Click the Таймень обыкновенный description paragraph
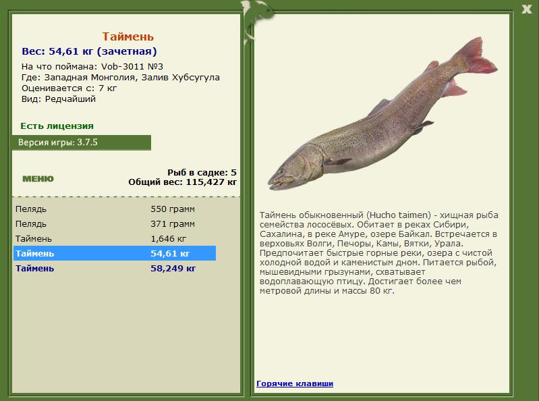This screenshot has width=539, height=401. tap(379, 252)
